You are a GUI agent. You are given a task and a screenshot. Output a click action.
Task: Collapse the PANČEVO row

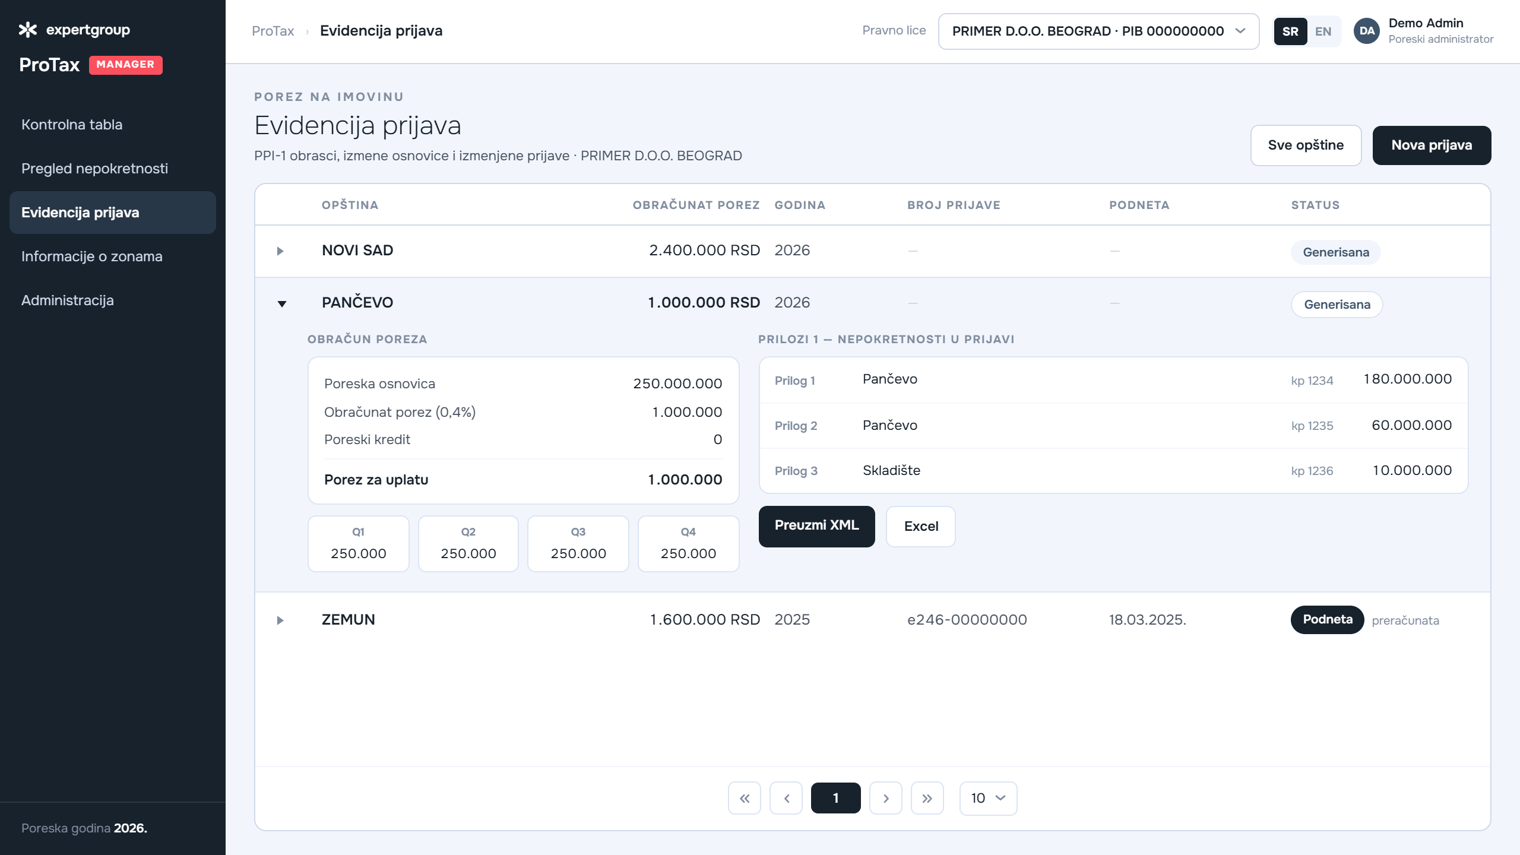pos(282,304)
